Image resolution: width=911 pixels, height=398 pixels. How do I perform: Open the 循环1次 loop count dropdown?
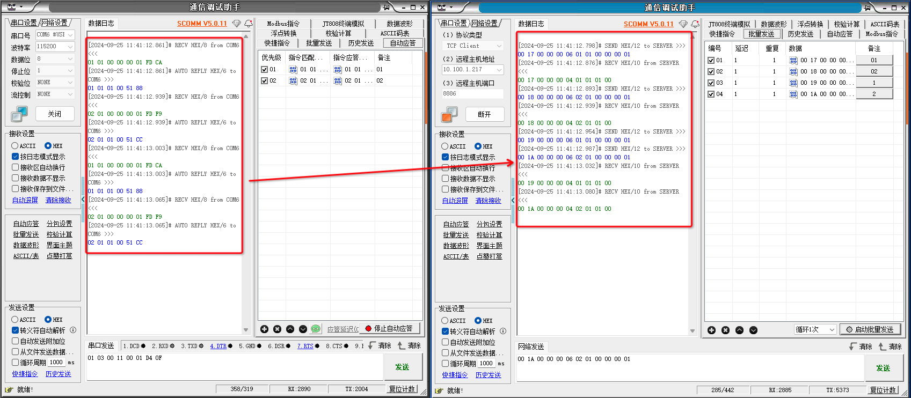(x=832, y=329)
